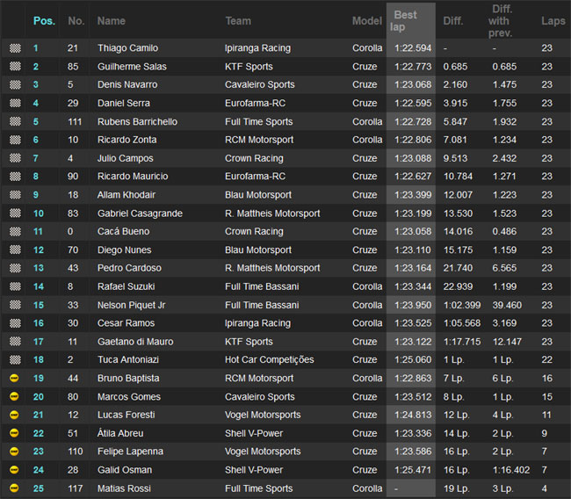Click checkered flag in Cesar Ramos row
The height and width of the screenshot is (499, 571).
[x=15, y=323]
